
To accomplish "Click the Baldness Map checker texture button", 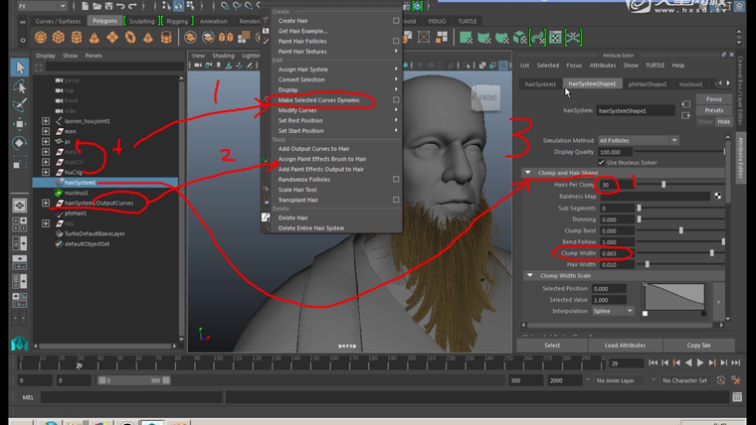I will click(717, 196).
